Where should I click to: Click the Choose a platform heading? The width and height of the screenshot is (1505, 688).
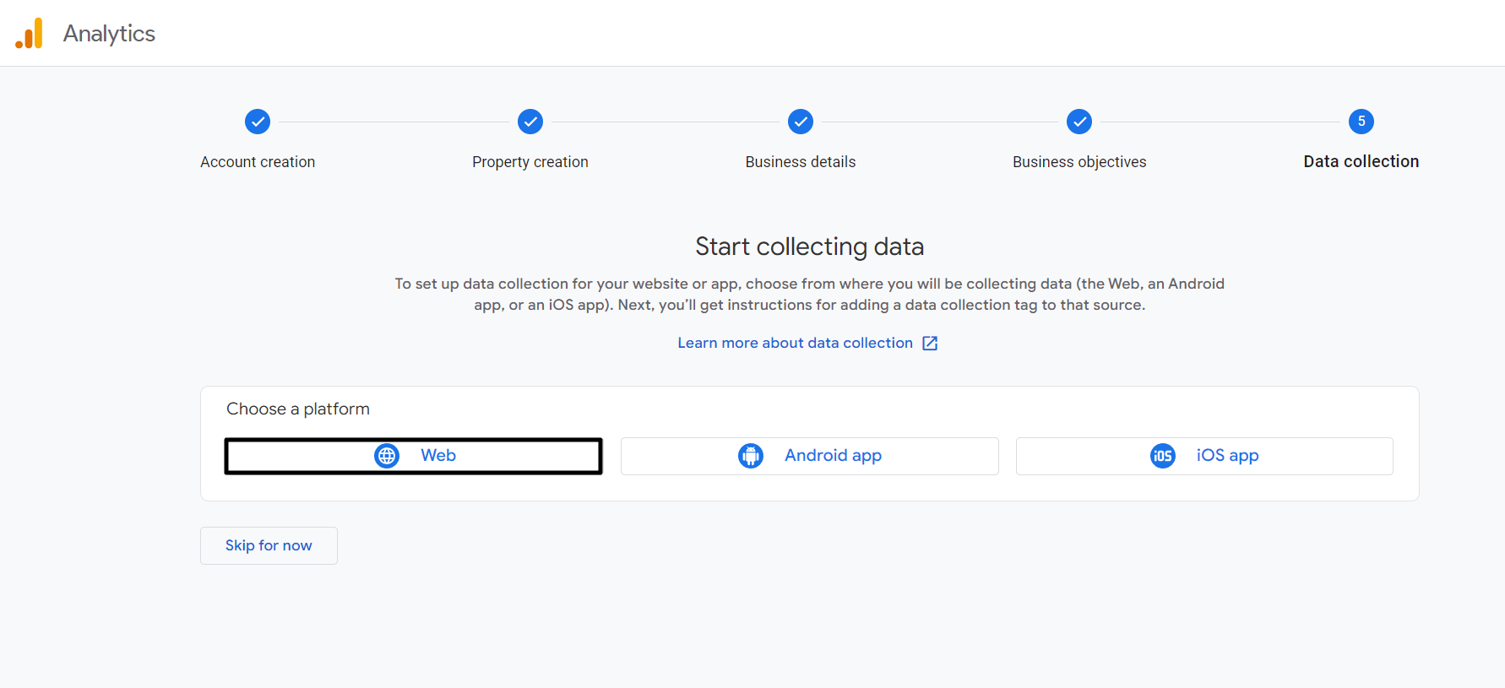click(x=298, y=409)
